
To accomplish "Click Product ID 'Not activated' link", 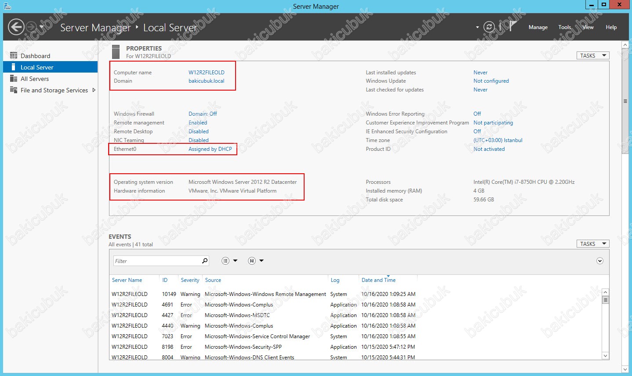I will click(x=489, y=149).
